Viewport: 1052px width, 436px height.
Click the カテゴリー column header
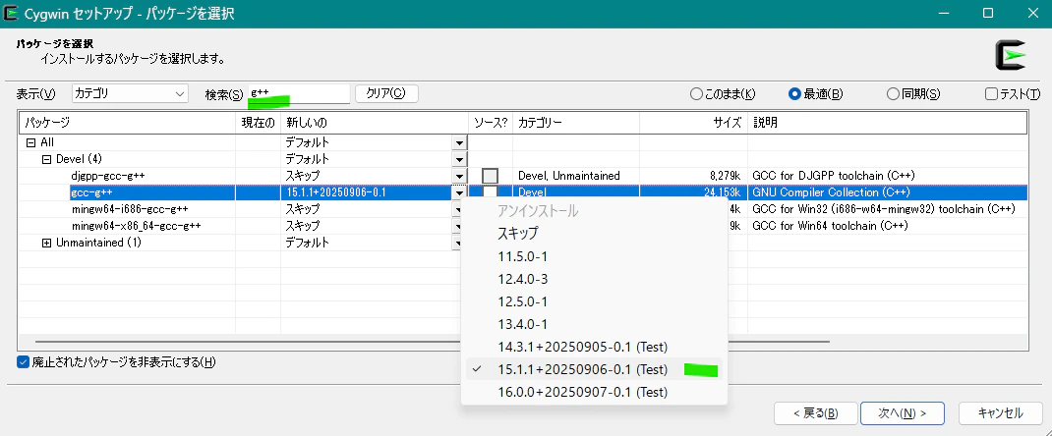(x=575, y=123)
